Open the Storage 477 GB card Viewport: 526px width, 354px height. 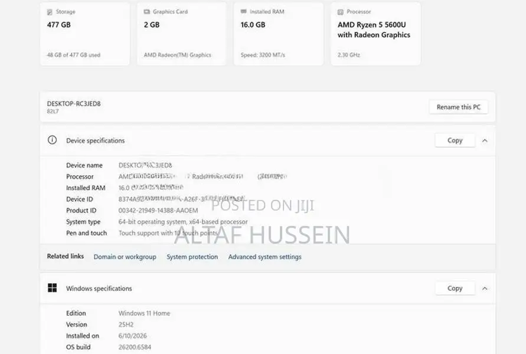84,34
